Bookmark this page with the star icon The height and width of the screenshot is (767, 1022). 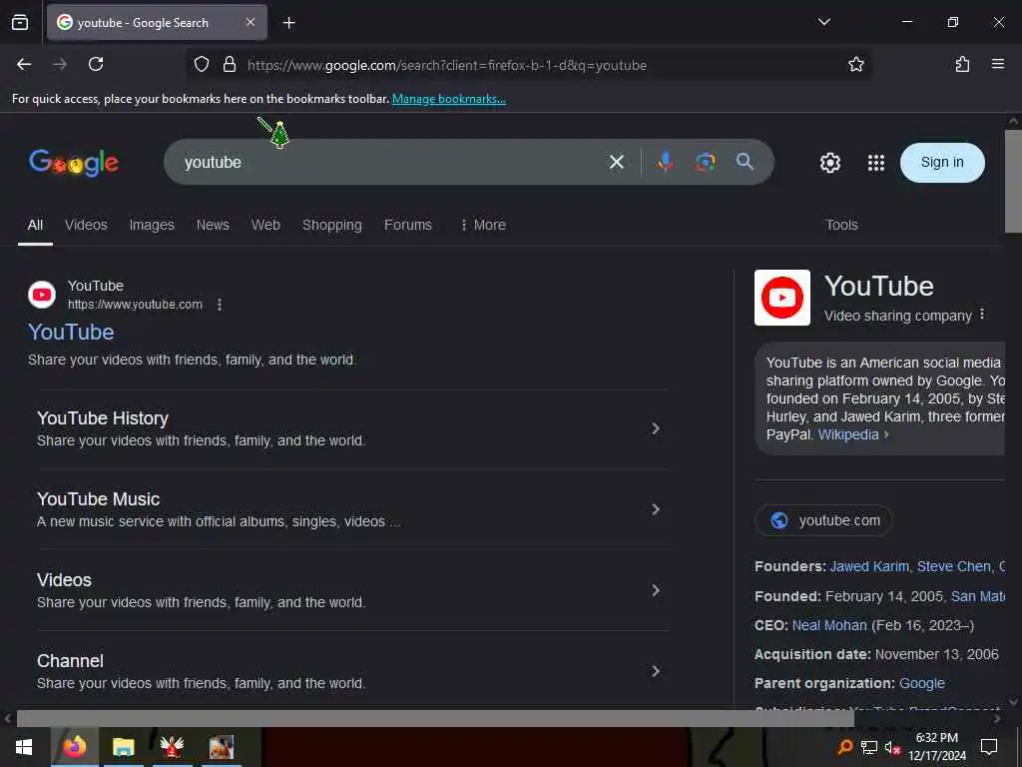click(x=855, y=64)
